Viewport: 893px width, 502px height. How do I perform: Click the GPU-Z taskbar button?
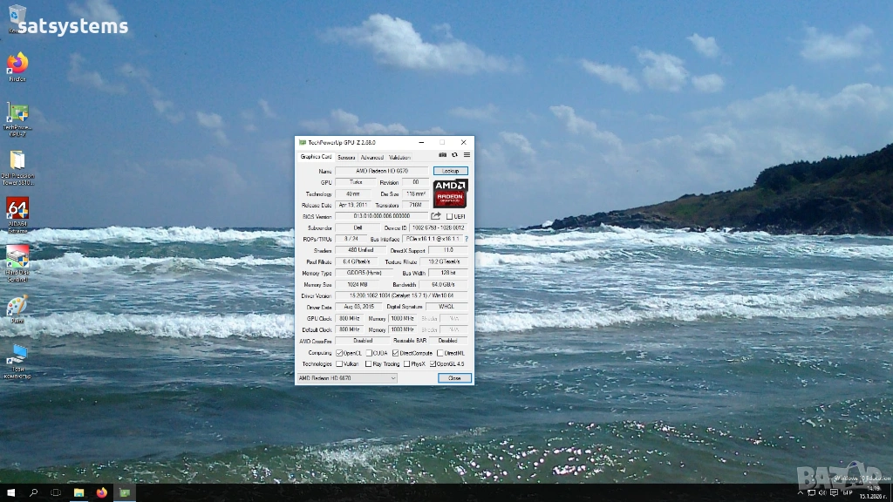(x=125, y=492)
